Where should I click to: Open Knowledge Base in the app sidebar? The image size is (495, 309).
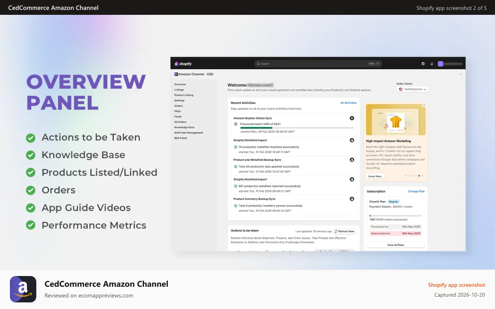(184, 127)
